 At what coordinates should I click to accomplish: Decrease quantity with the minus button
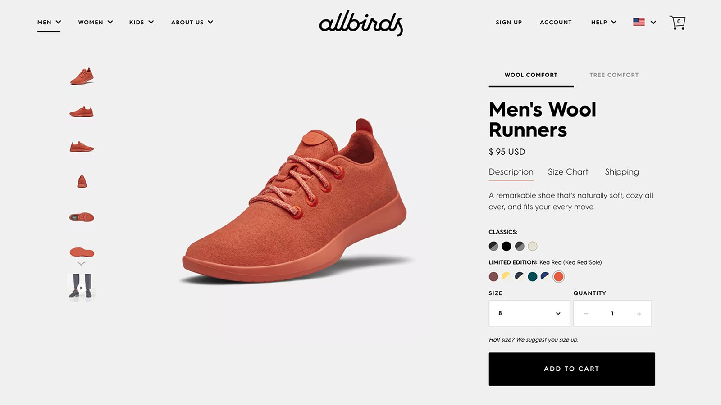click(586, 314)
